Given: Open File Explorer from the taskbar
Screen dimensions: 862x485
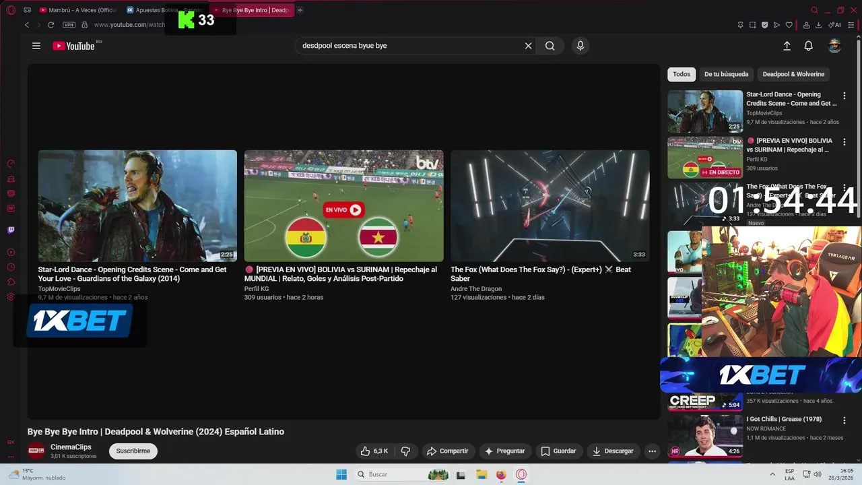Looking at the screenshot, I should (x=482, y=474).
